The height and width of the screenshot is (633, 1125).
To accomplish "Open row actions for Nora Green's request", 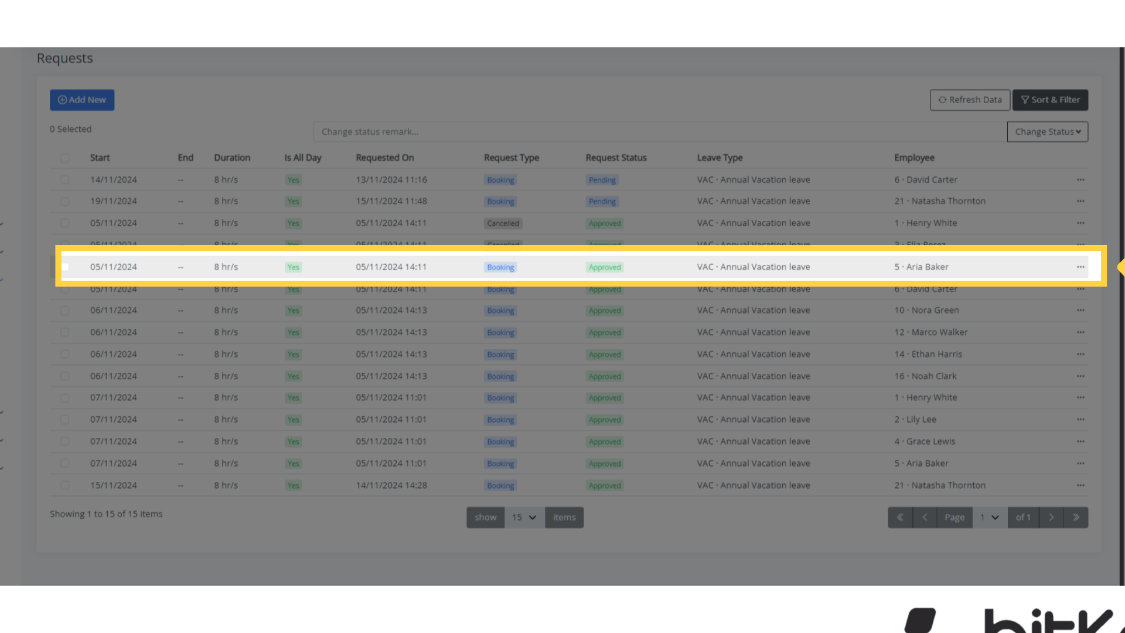I will 1080,310.
